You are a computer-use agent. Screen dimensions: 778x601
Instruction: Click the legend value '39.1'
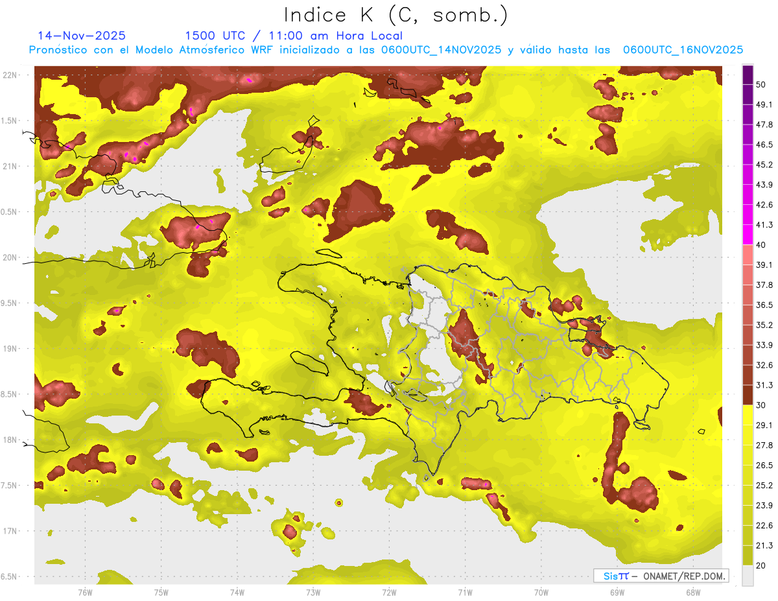764,265
